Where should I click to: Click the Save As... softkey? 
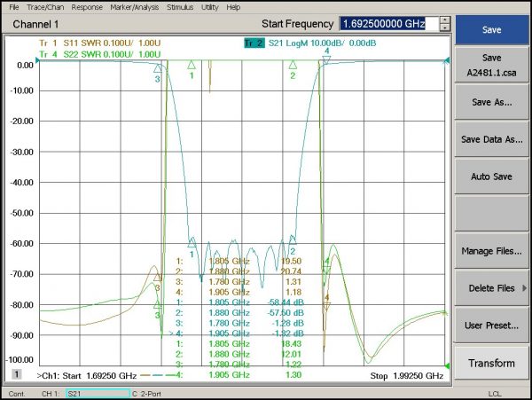coord(491,102)
